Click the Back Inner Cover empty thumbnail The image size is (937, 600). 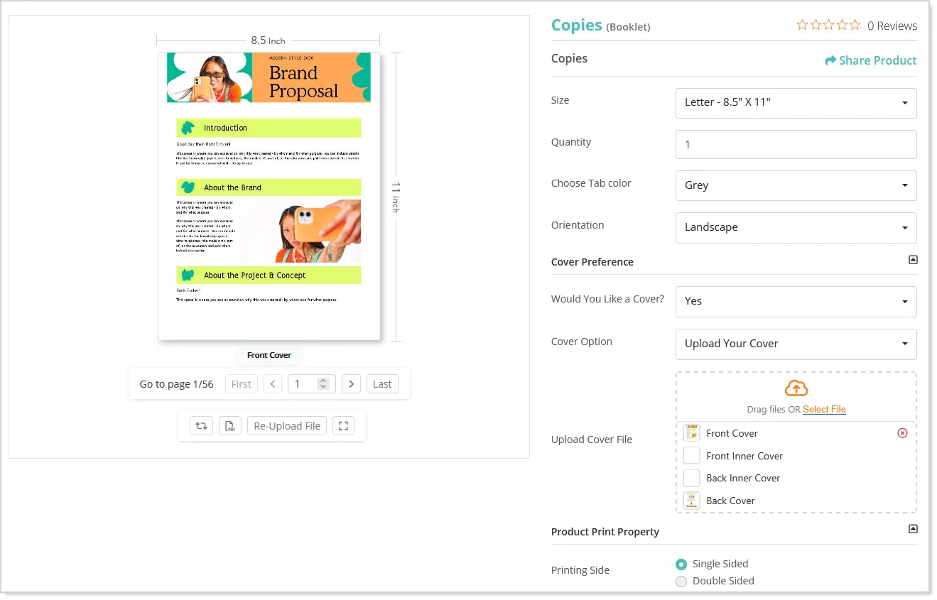(691, 478)
